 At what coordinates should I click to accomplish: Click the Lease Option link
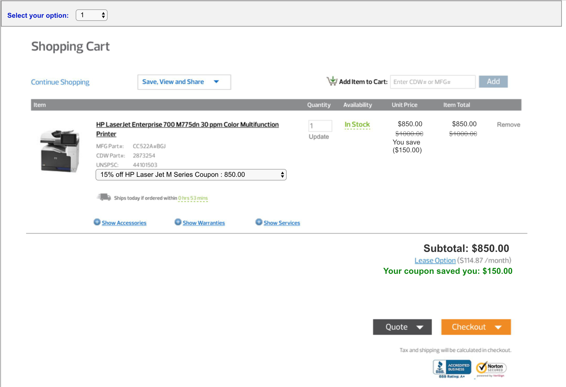[x=435, y=261]
